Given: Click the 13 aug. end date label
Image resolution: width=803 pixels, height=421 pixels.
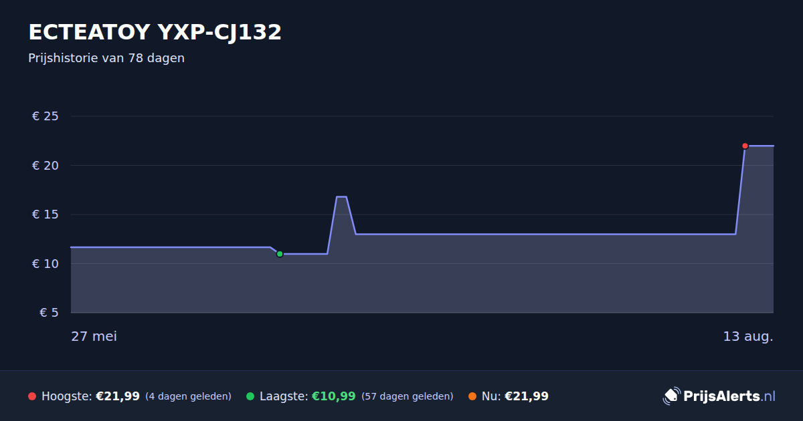Looking at the screenshot, I should 748,336.
